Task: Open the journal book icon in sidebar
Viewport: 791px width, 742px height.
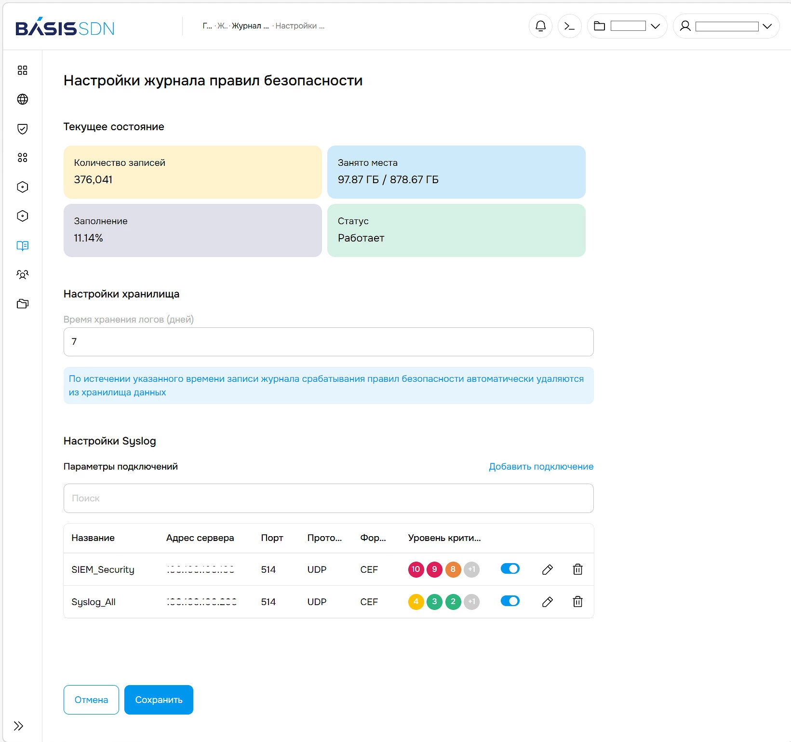Action: [23, 246]
